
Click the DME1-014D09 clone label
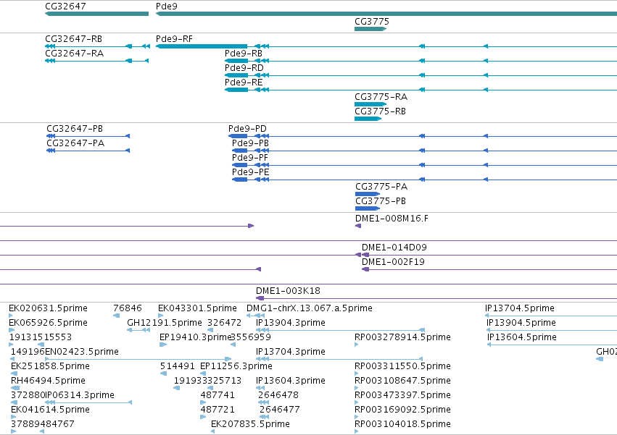pyautogui.click(x=394, y=248)
